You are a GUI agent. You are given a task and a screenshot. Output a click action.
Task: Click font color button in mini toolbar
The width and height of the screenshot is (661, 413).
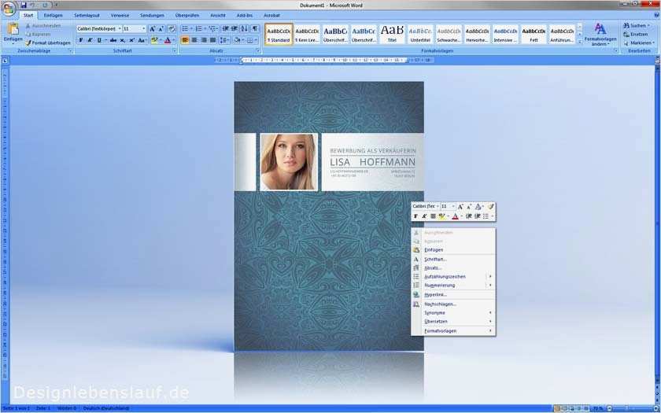coord(455,216)
